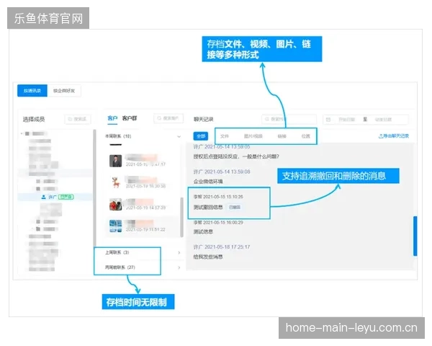Filter chat records by 位置
The width and height of the screenshot is (432, 346).
pos(305,136)
